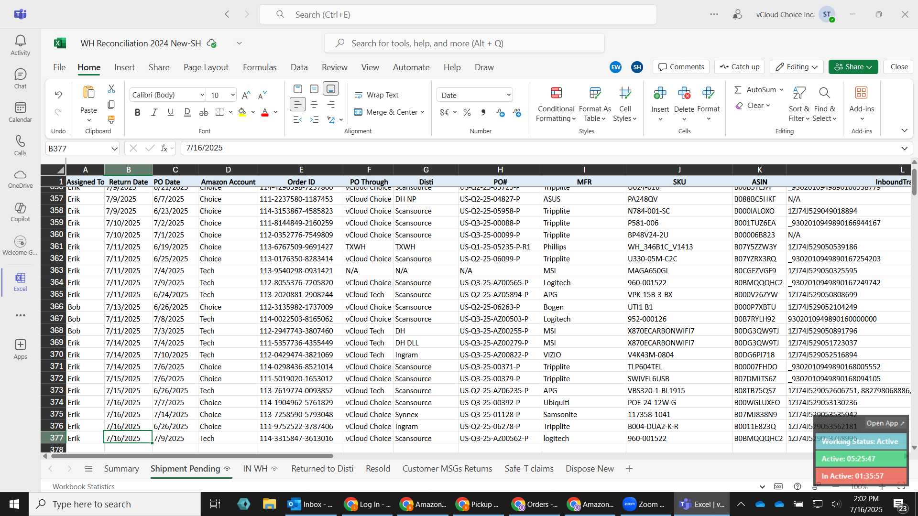This screenshot has width=918, height=516.
Task: Click the Format Painter brush icon
Action: [111, 119]
